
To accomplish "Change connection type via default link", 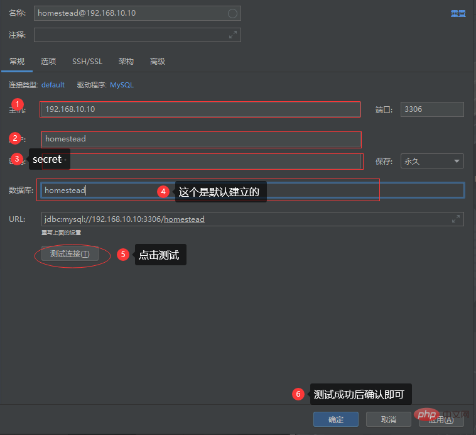I will (x=53, y=85).
